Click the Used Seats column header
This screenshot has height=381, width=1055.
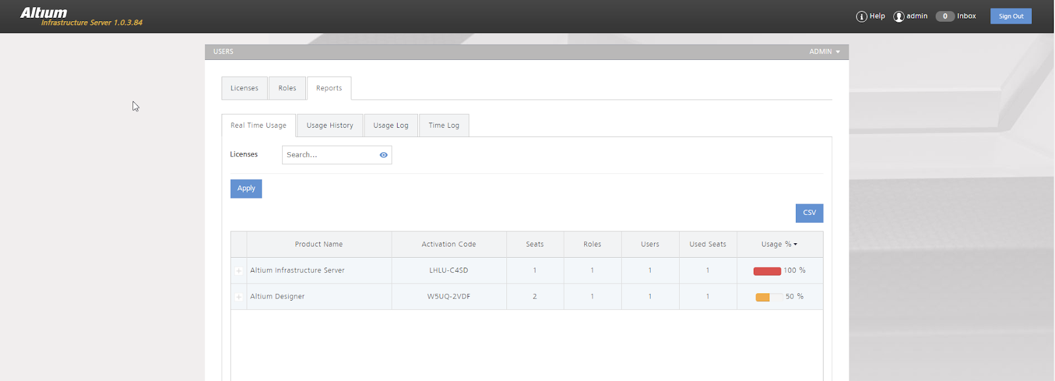coord(708,245)
